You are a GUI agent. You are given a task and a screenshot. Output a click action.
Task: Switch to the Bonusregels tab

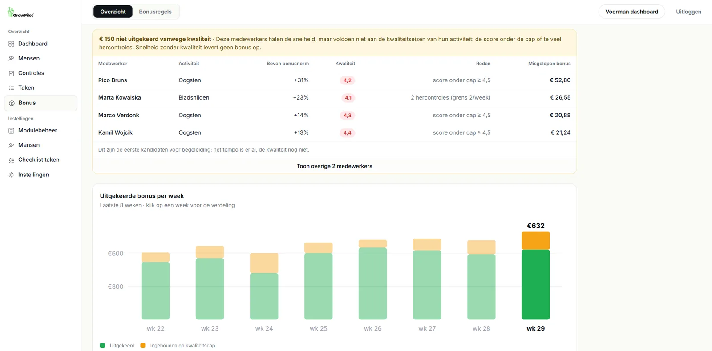[x=155, y=12]
